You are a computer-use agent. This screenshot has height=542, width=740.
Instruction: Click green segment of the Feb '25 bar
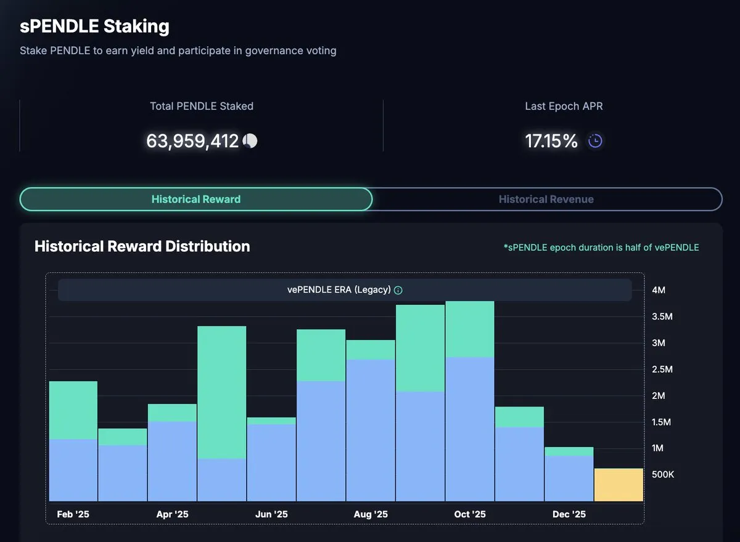click(x=73, y=410)
